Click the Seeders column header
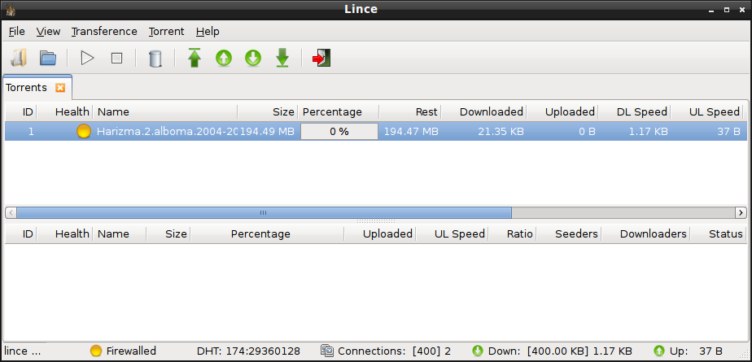 click(569, 234)
